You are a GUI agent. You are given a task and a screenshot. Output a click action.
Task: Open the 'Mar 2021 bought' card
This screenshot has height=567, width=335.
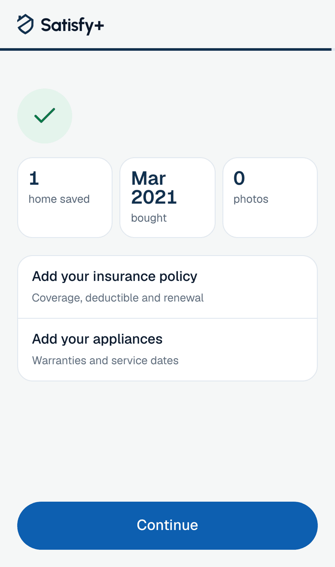click(167, 198)
